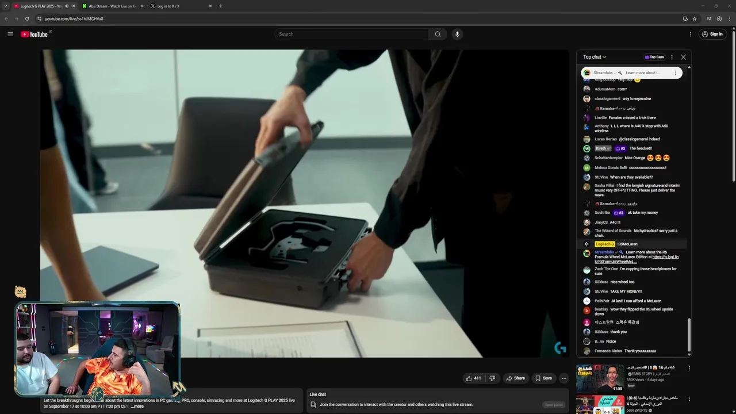Open the Chrome three-dot menu
The height and width of the screenshot is (414, 736).
coord(730,18)
